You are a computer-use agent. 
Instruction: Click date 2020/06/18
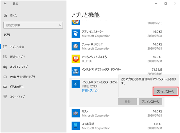pyautogui.click(x=155, y=23)
